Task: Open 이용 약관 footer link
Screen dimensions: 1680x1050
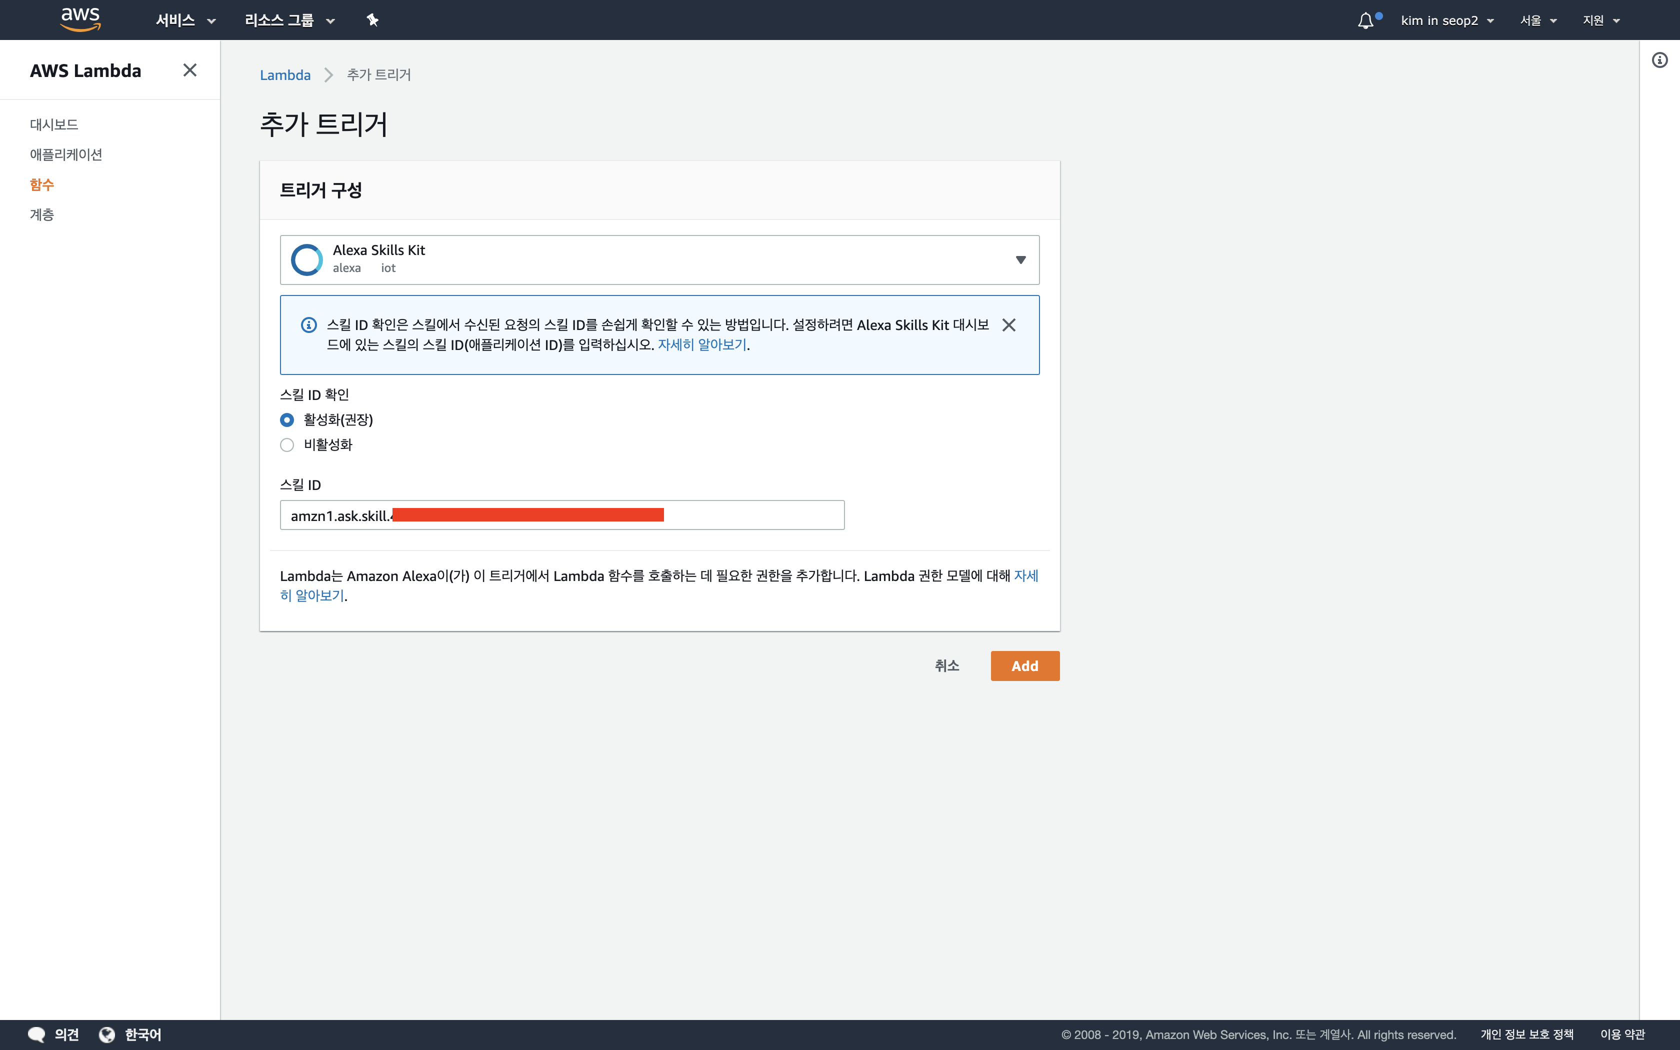Action: coord(1622,1034)
